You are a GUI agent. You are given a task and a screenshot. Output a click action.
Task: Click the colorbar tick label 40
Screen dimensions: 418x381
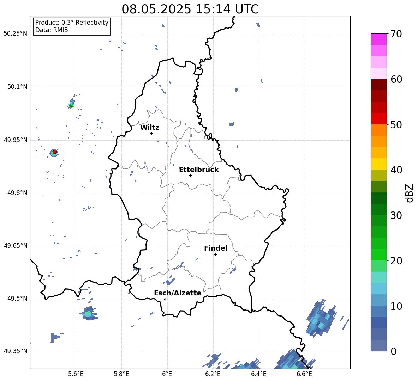tap(396, 170)
